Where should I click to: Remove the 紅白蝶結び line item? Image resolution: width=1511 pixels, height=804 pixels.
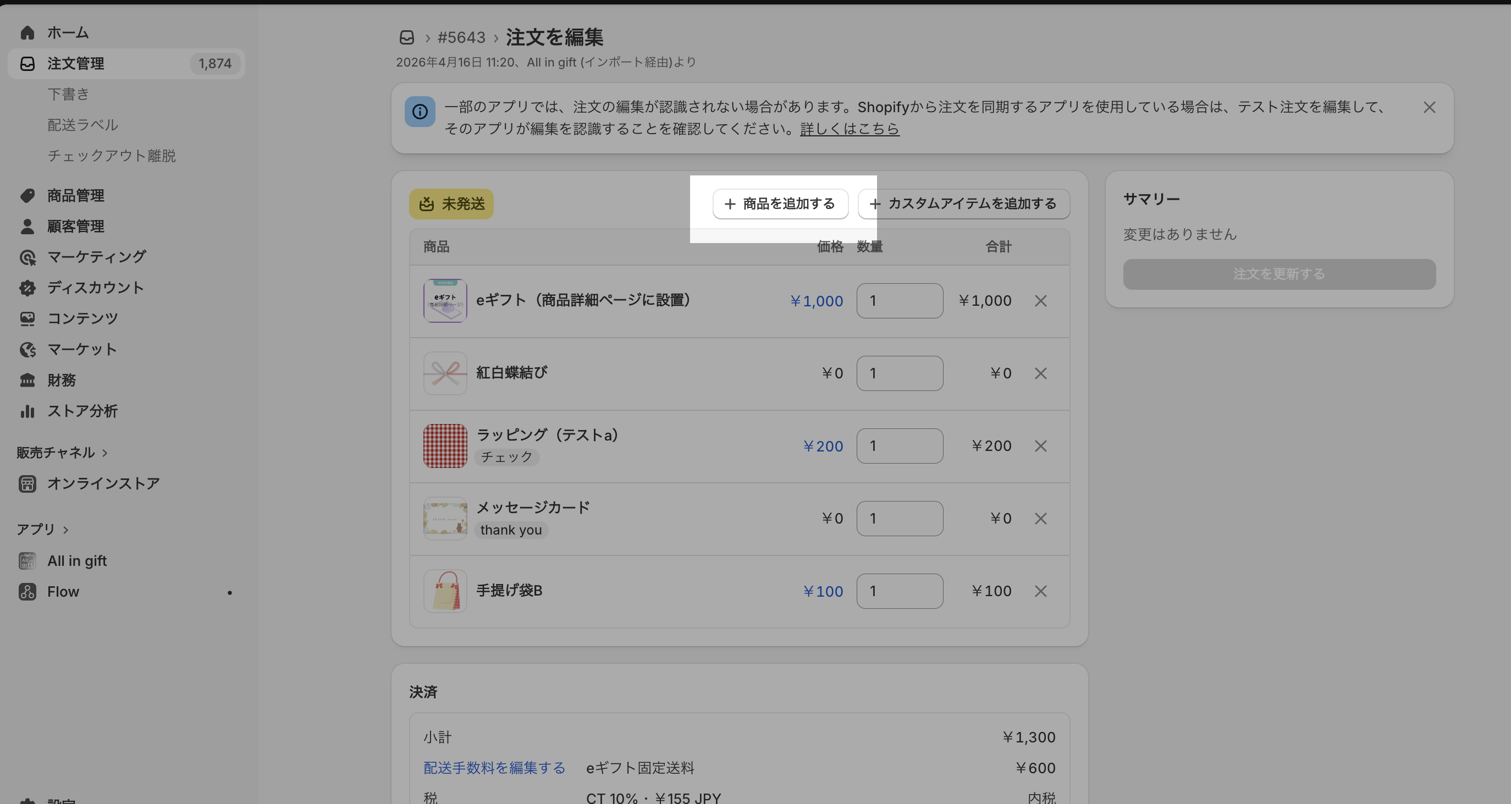tap(1040, 373)
